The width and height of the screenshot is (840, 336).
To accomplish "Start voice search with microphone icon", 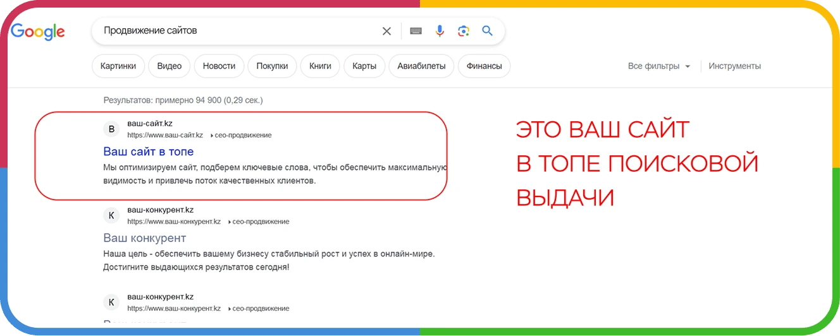I will 440,31.
